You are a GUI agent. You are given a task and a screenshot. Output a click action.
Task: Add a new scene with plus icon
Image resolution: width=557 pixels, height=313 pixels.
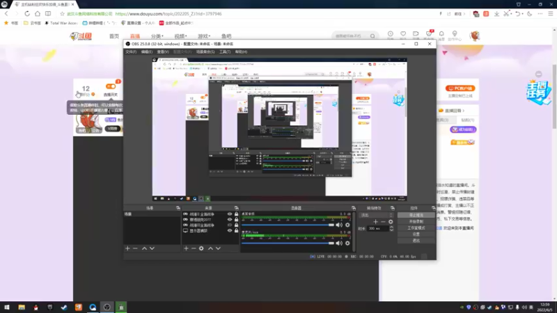pos(127,248)
